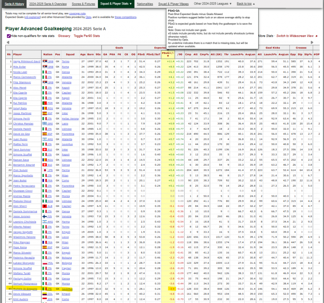
Task: Click France flag in Jean Butez row
Action: pyautogui.click(x=45, y=181)
